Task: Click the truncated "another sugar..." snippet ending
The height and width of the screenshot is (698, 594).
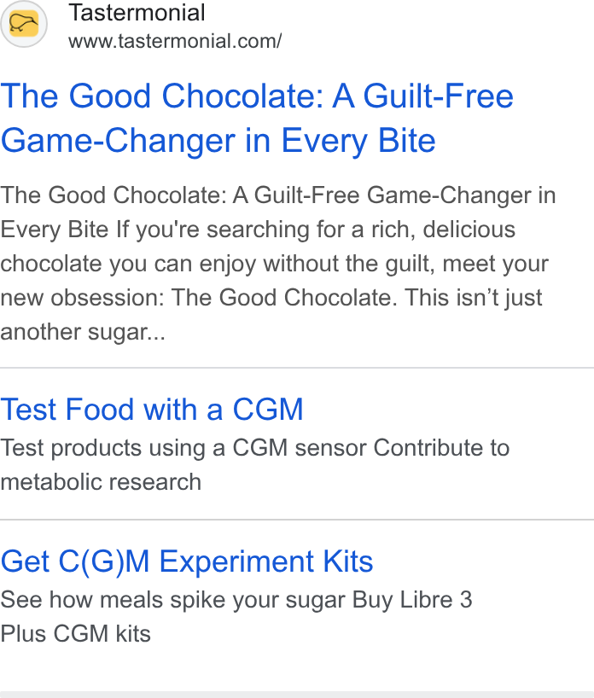Action: [x=83, y=332]
